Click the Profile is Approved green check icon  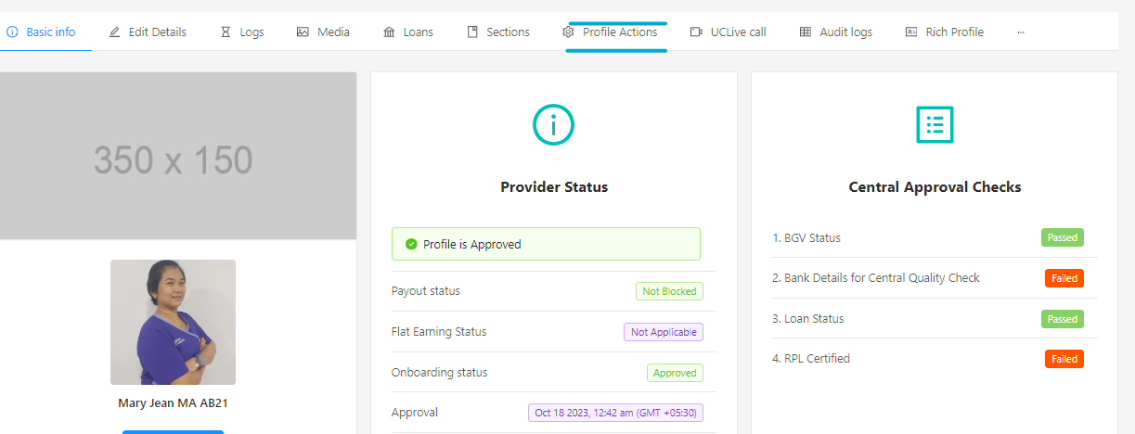click(411, 244)
